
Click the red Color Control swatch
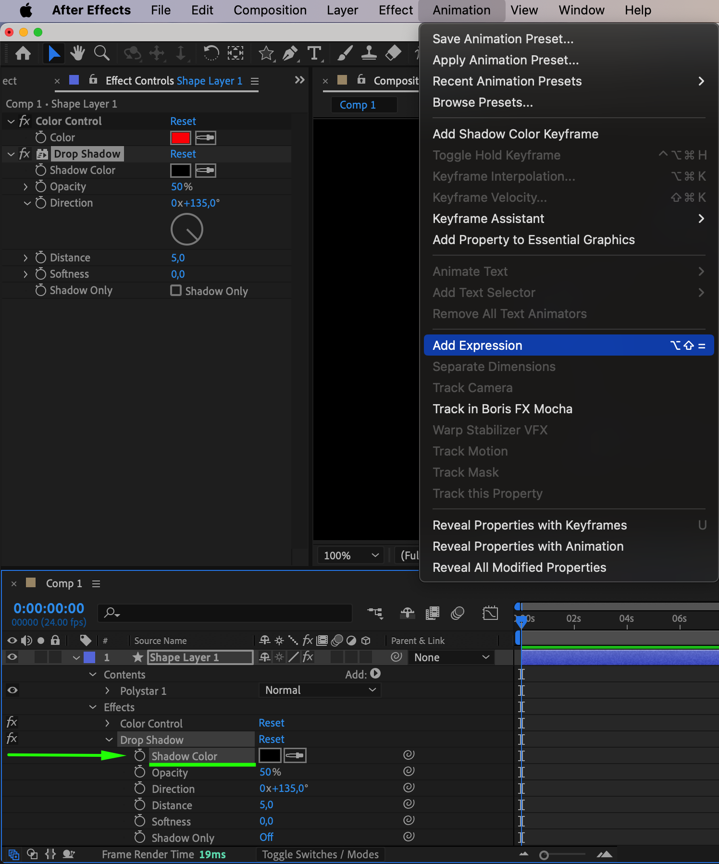[181, 138]
